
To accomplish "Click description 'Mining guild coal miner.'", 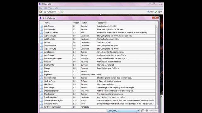I will tap(106, 84).
